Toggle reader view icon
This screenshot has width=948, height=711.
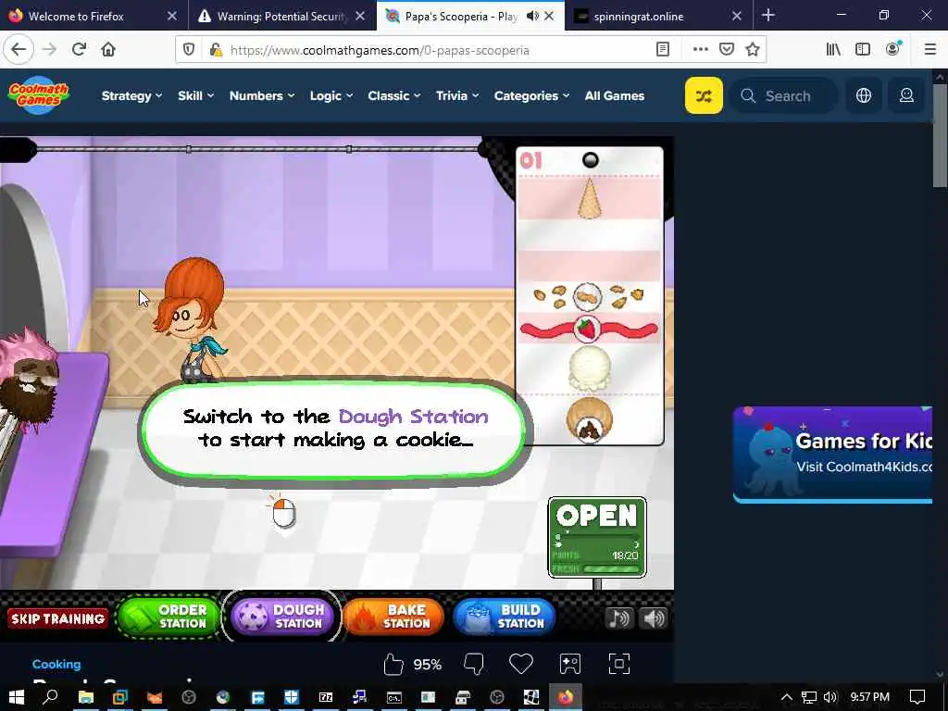663,50
